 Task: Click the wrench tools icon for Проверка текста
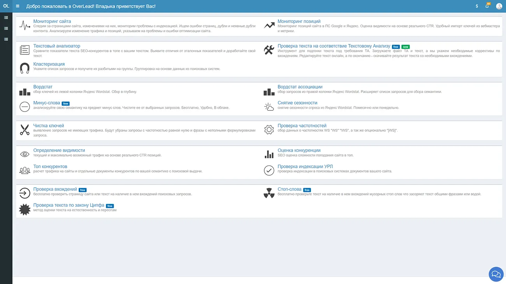[269, 50]
